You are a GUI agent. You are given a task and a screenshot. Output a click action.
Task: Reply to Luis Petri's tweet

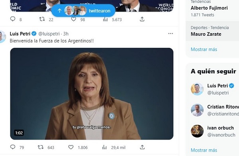click(x=13, y=147)
